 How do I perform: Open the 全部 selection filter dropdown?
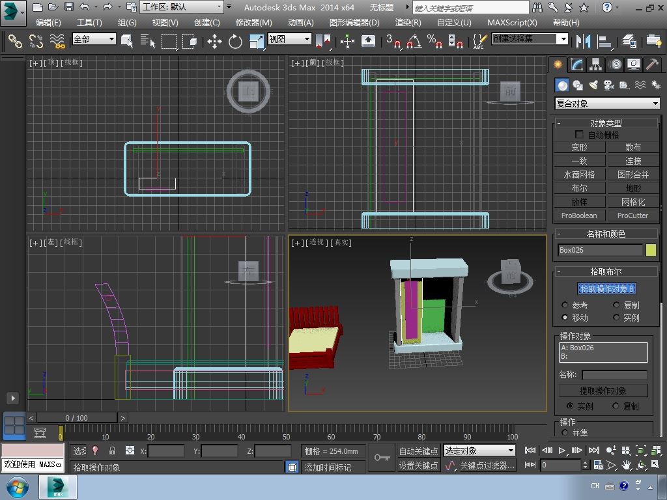coord(94,39)
